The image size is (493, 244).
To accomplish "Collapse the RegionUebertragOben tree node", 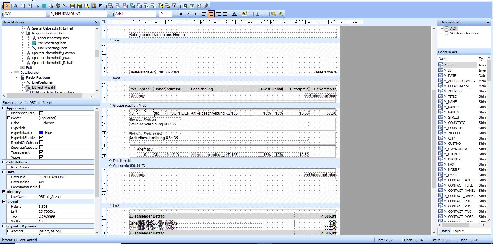I will (22, 33).
